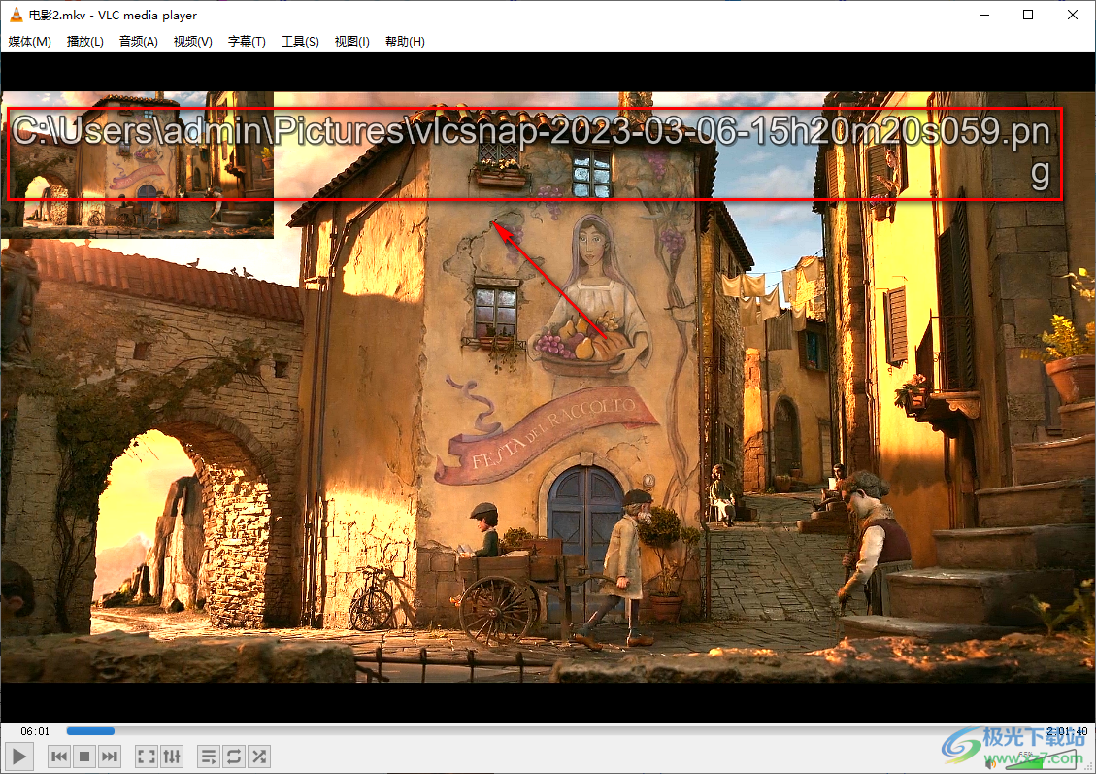
Task: Toggle random shuffle playback
Action: [x=258, y=757]
